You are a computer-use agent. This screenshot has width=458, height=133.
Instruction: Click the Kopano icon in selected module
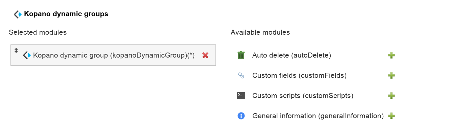click(27, 55)
